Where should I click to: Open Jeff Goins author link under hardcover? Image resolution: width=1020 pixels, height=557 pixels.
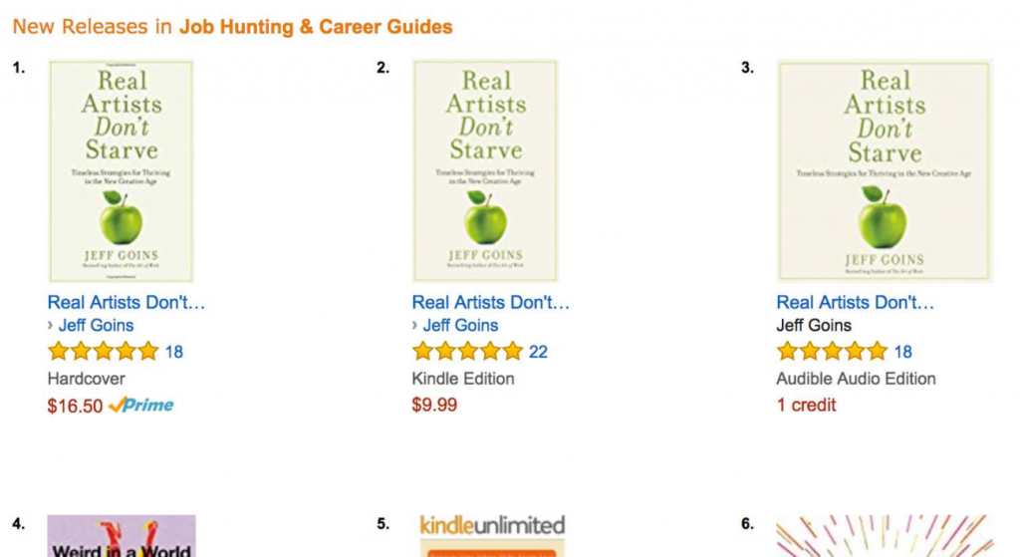pyautogui.click(x=97, y=326)
